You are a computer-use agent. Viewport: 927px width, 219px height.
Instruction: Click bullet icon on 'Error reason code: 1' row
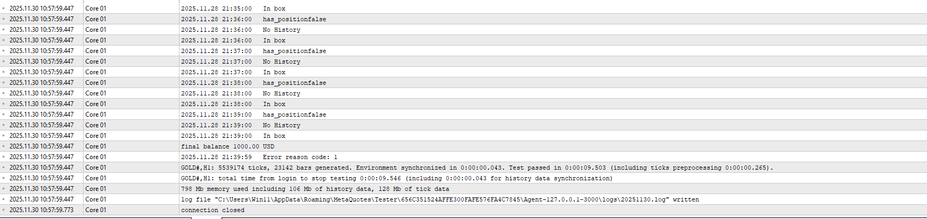tap(3, 157)
